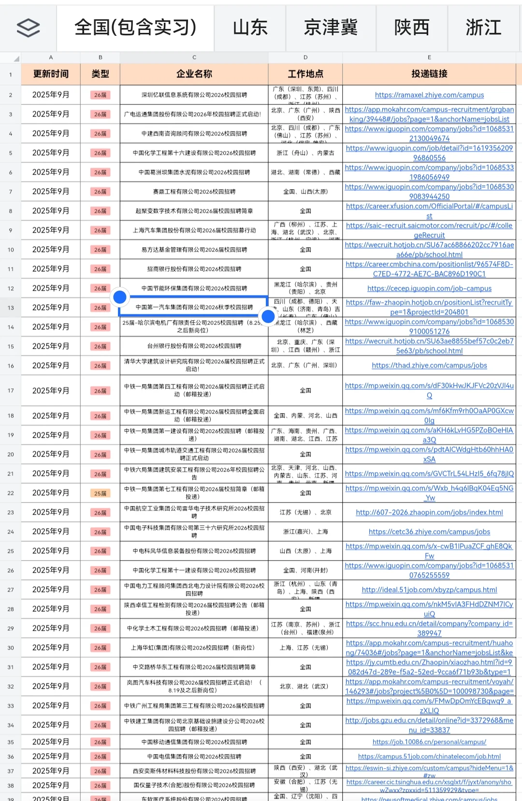The image size is (522, 801).
Task: Click the 投递链接 header cell
Action: [429, 74]
